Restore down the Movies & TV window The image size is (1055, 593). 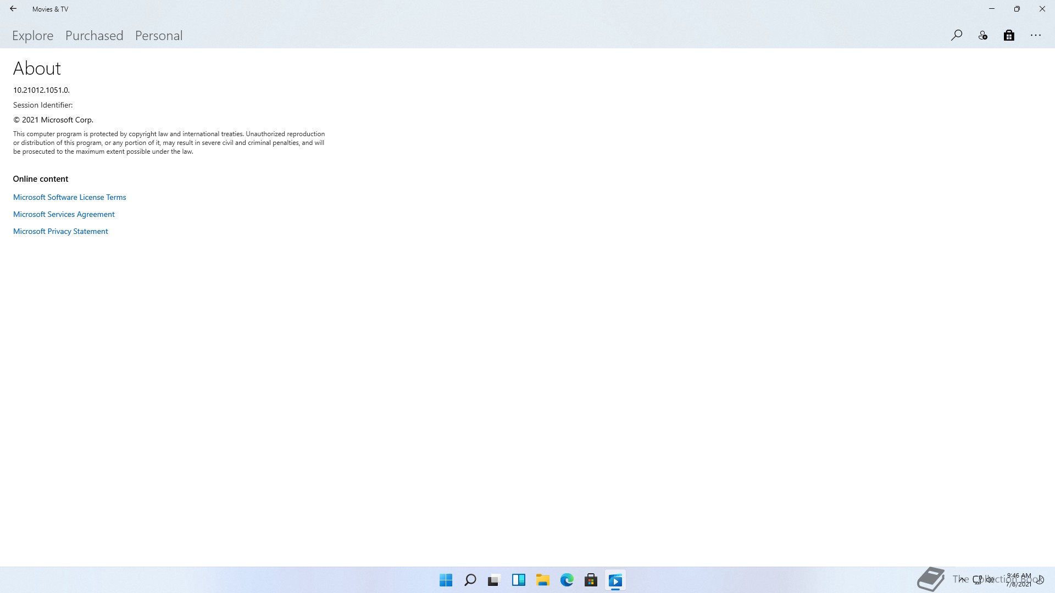click(x=1017, y=9)
